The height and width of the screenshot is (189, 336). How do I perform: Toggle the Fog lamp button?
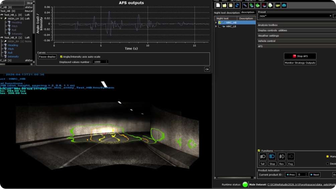291,164
